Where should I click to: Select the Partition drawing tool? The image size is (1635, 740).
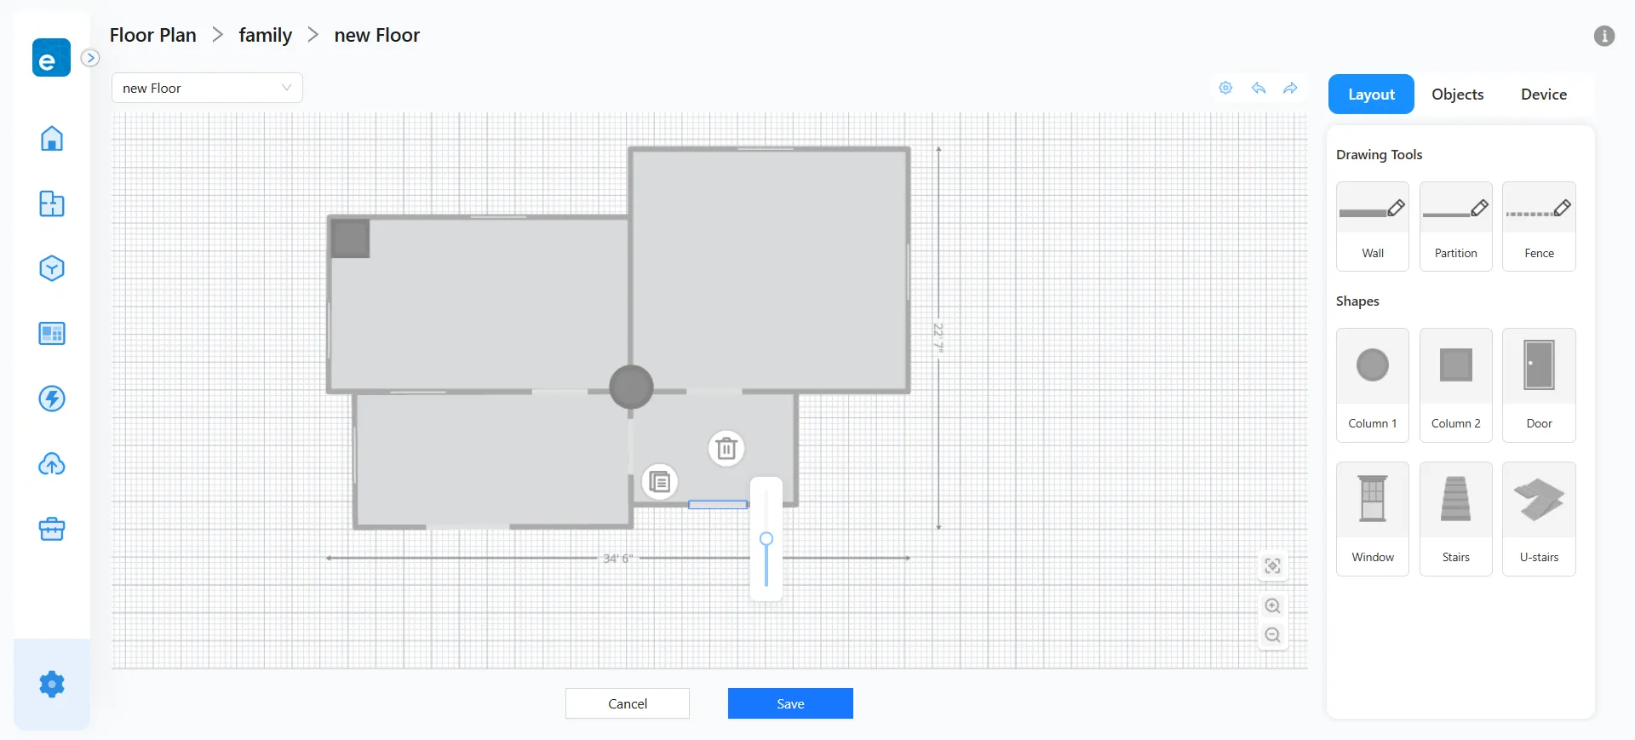coord(1455,226)
